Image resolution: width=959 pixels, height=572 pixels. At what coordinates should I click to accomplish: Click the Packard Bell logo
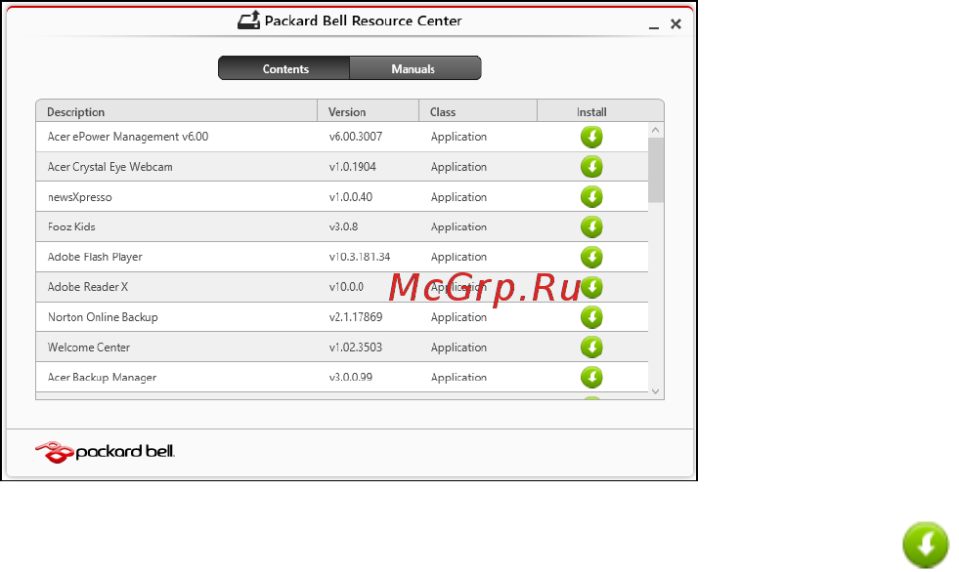tap(105, 452)
